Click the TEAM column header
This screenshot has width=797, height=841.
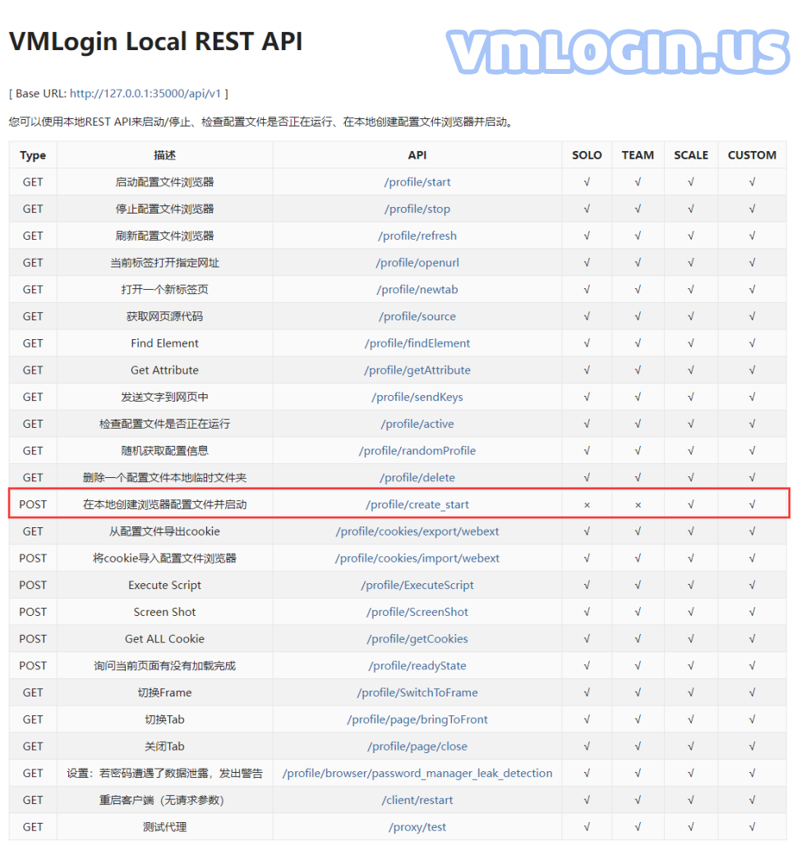coord(638,155)
